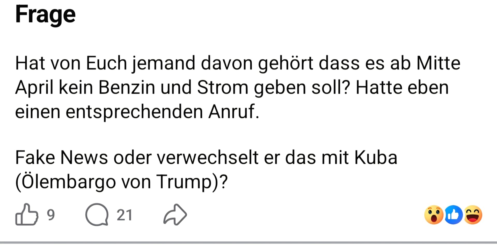Click the word "April" in the post
The image size is (497, 245).
tap(34, 88)
